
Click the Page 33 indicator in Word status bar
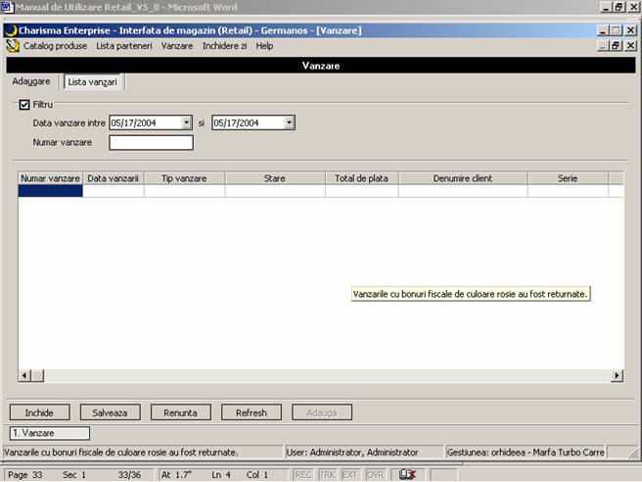point(25,474)
